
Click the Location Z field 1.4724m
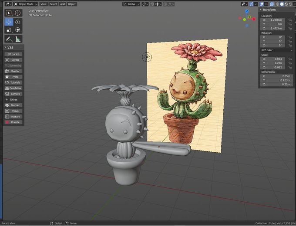(x=272, y=28)
